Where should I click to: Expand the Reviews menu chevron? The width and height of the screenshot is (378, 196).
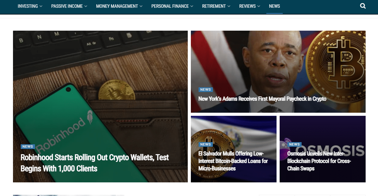259,6
